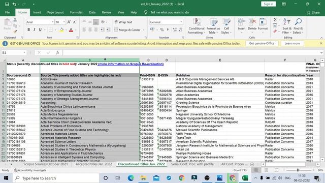Click the Fill down-arrow icon
Image resolution: width=325 pixels, height=183 pixels.
275,25
